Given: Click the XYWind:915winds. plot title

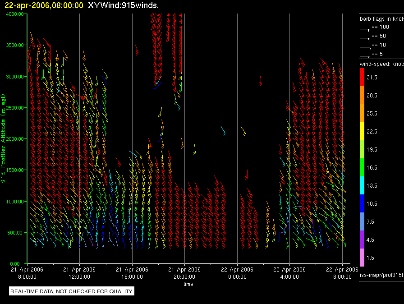Looking at the screenshot, I should click(123, 5).
